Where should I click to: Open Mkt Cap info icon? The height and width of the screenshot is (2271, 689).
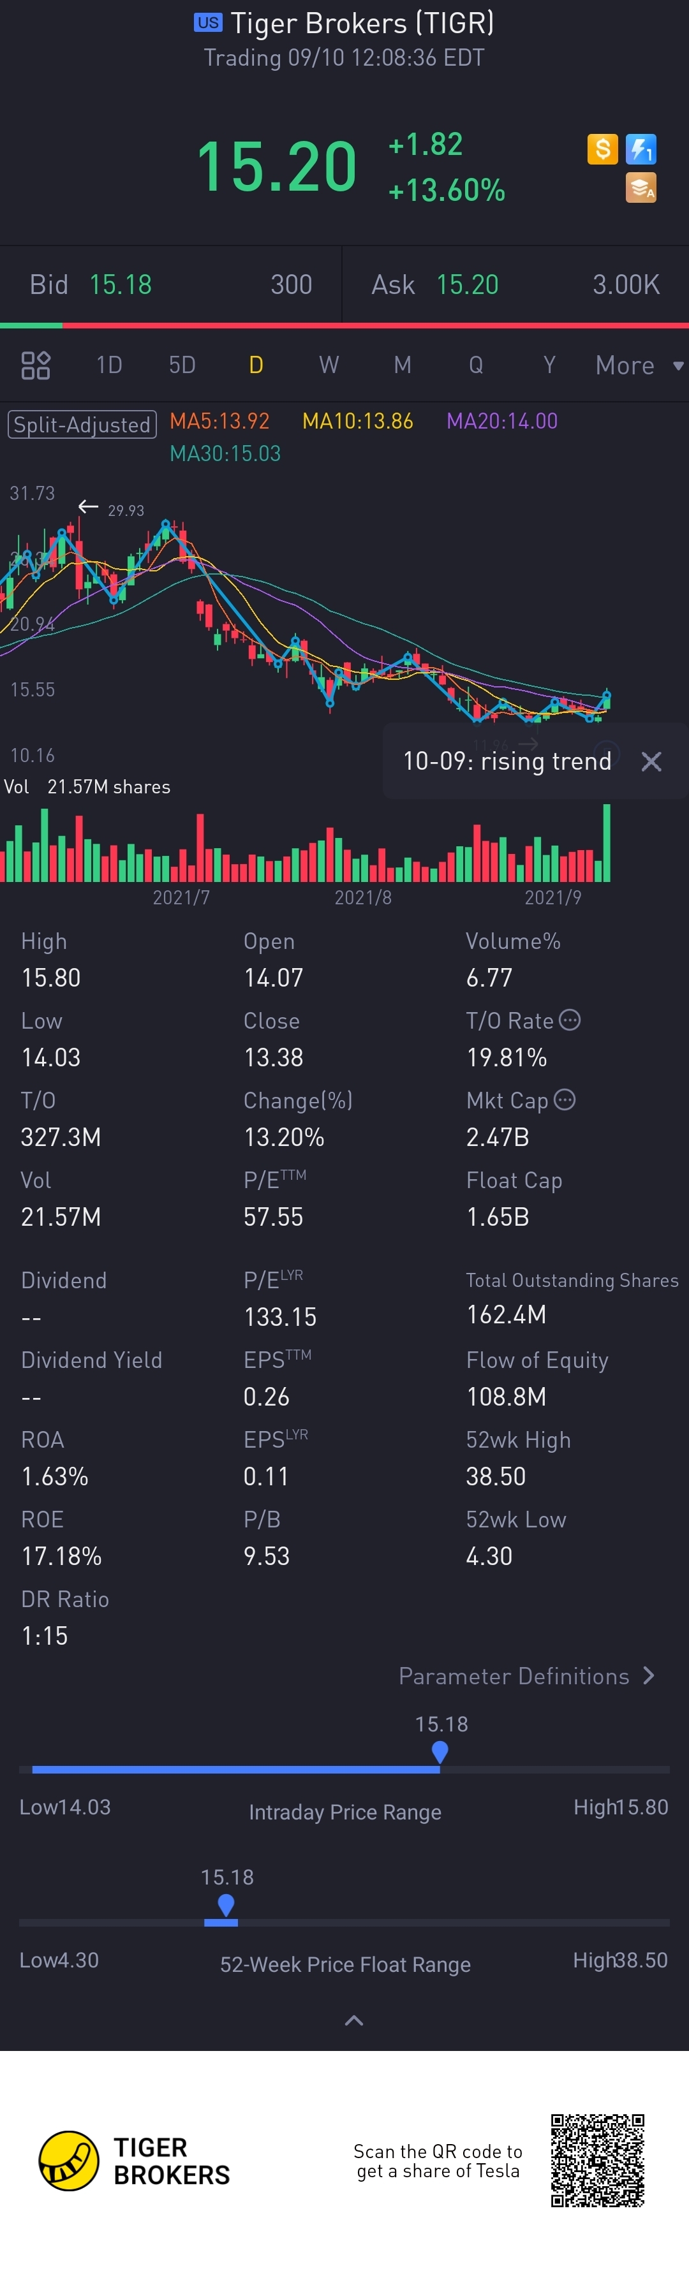pos(565,1099)
